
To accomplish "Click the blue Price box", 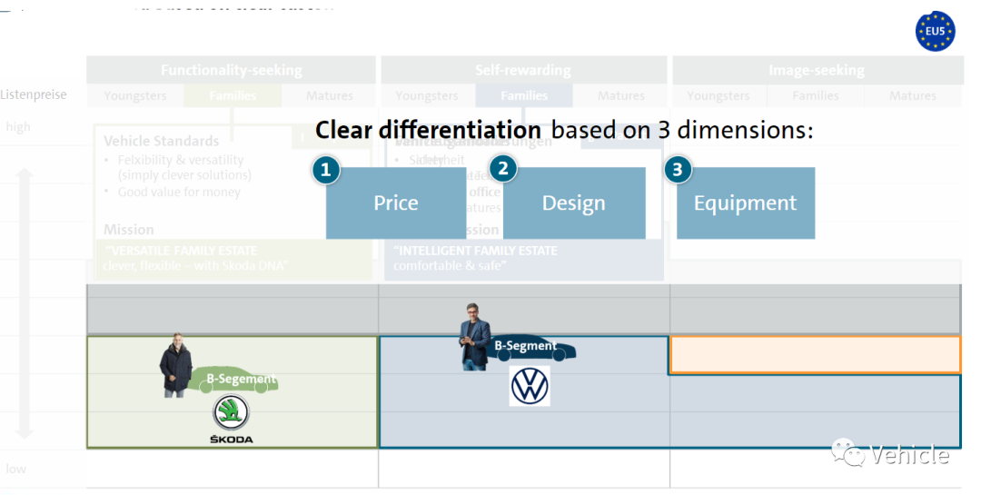I will click(x=395, y=203).
